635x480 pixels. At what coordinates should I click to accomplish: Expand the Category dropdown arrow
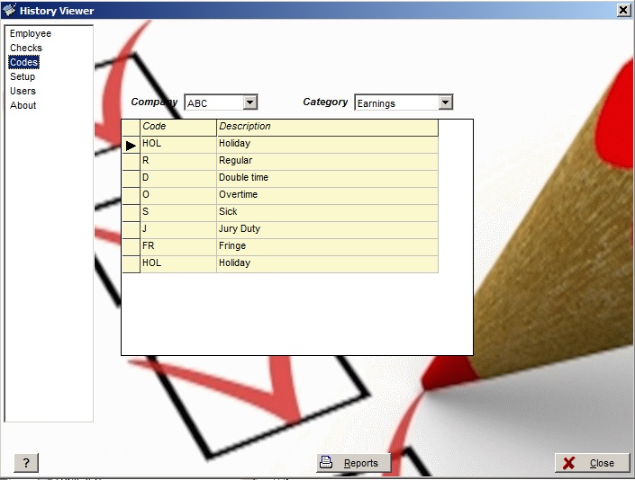[x=446, y=102]
